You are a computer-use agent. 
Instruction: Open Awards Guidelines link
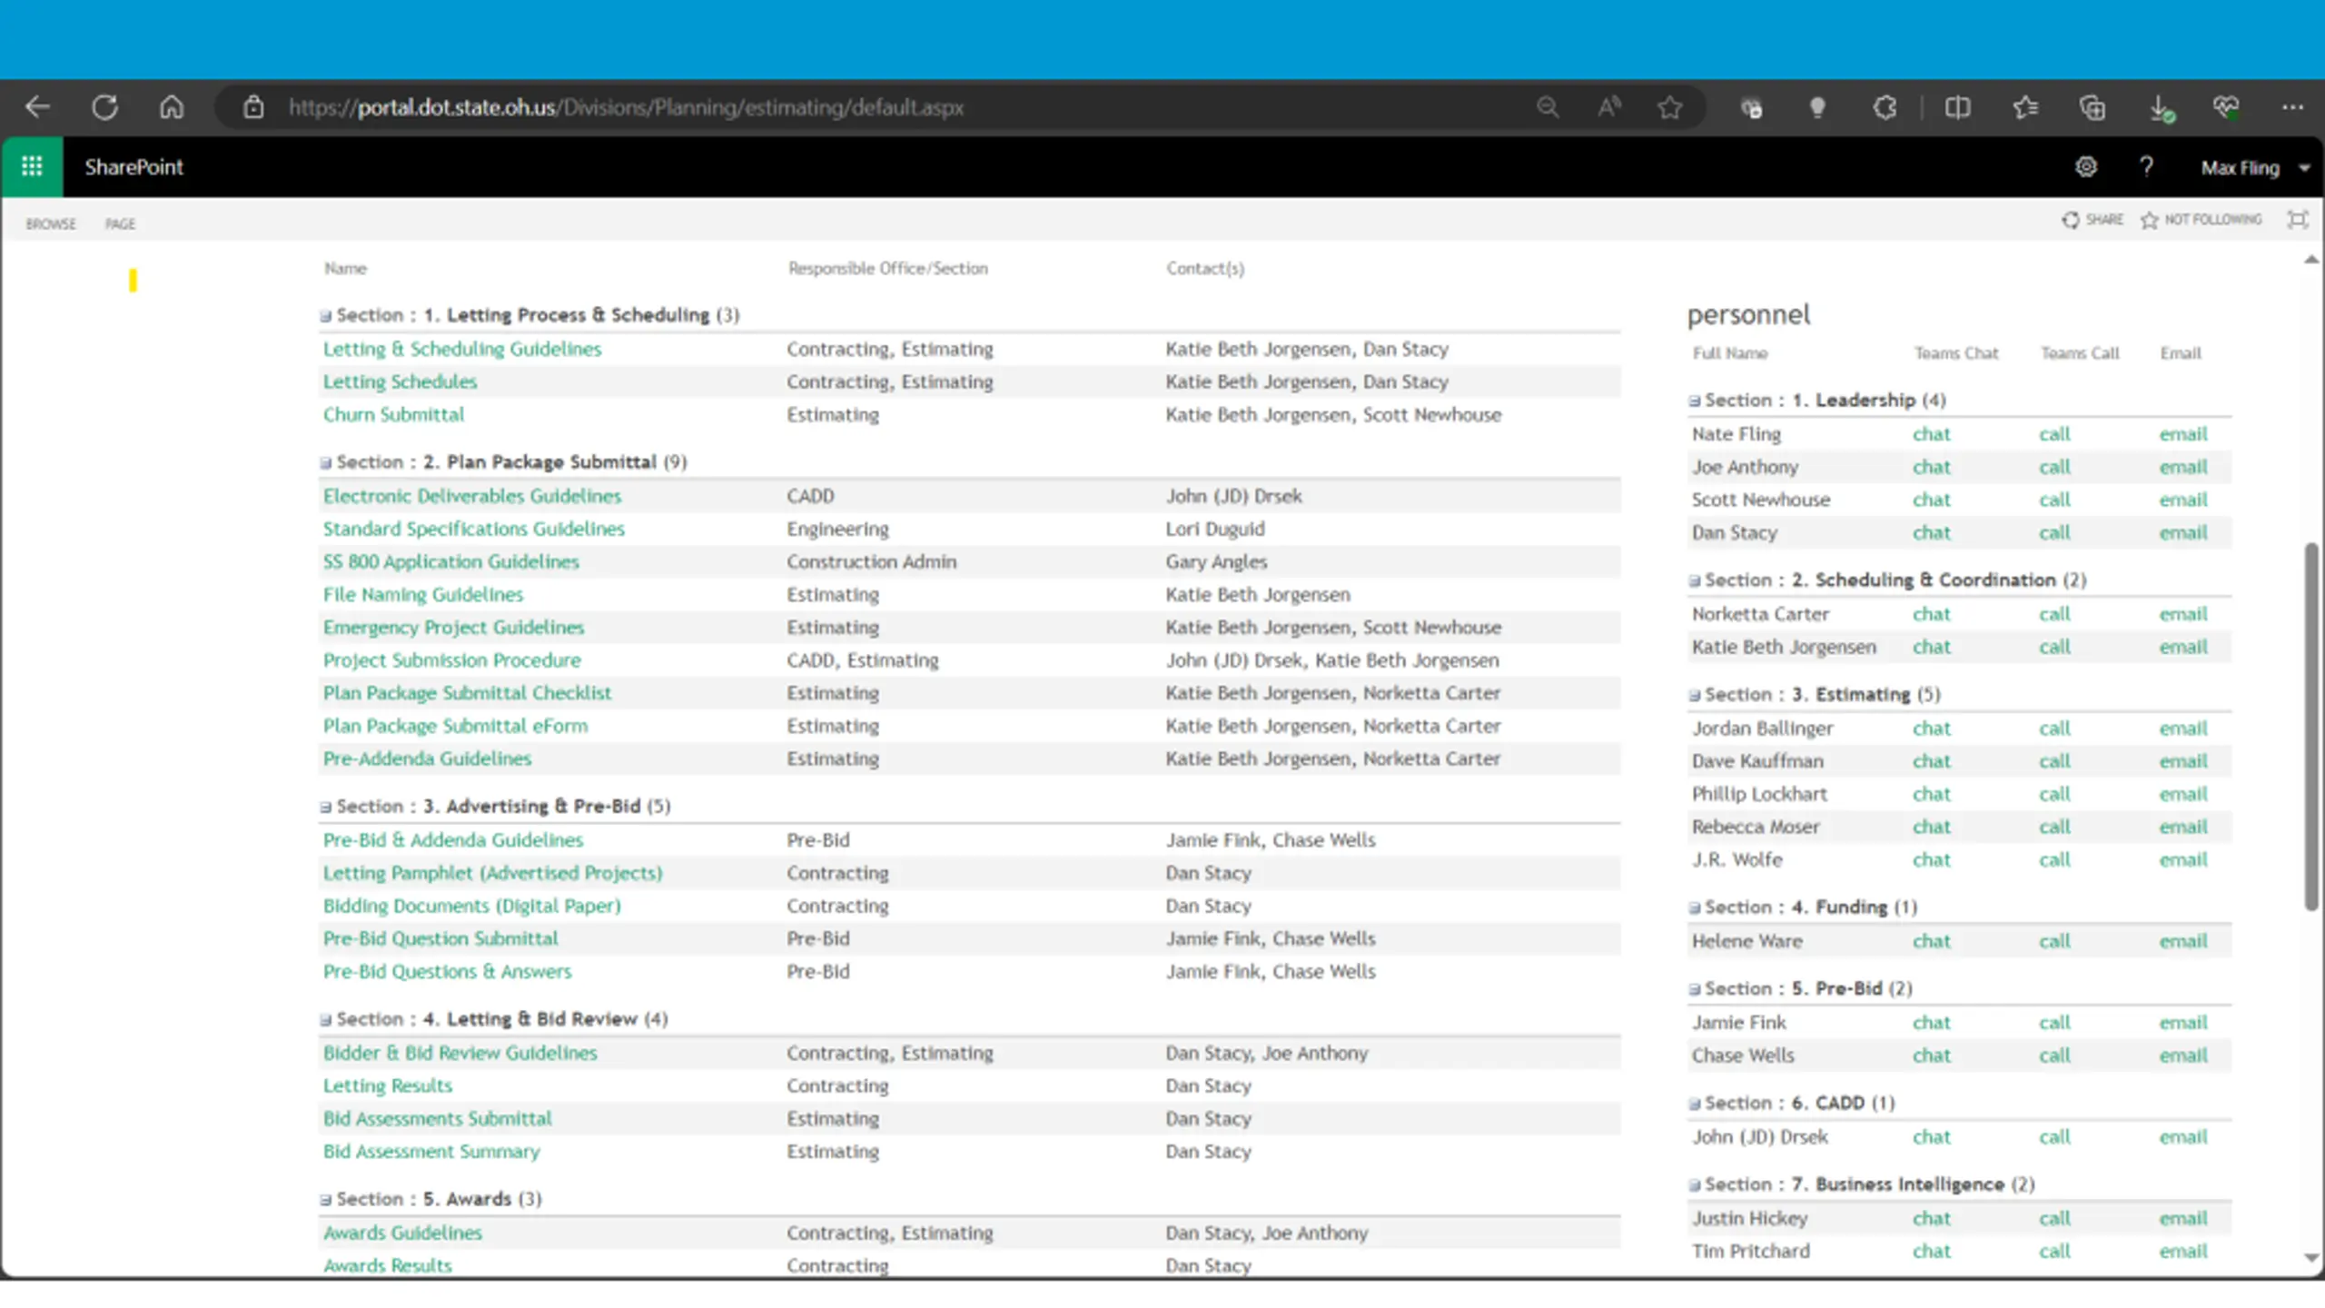point(402,1233)
